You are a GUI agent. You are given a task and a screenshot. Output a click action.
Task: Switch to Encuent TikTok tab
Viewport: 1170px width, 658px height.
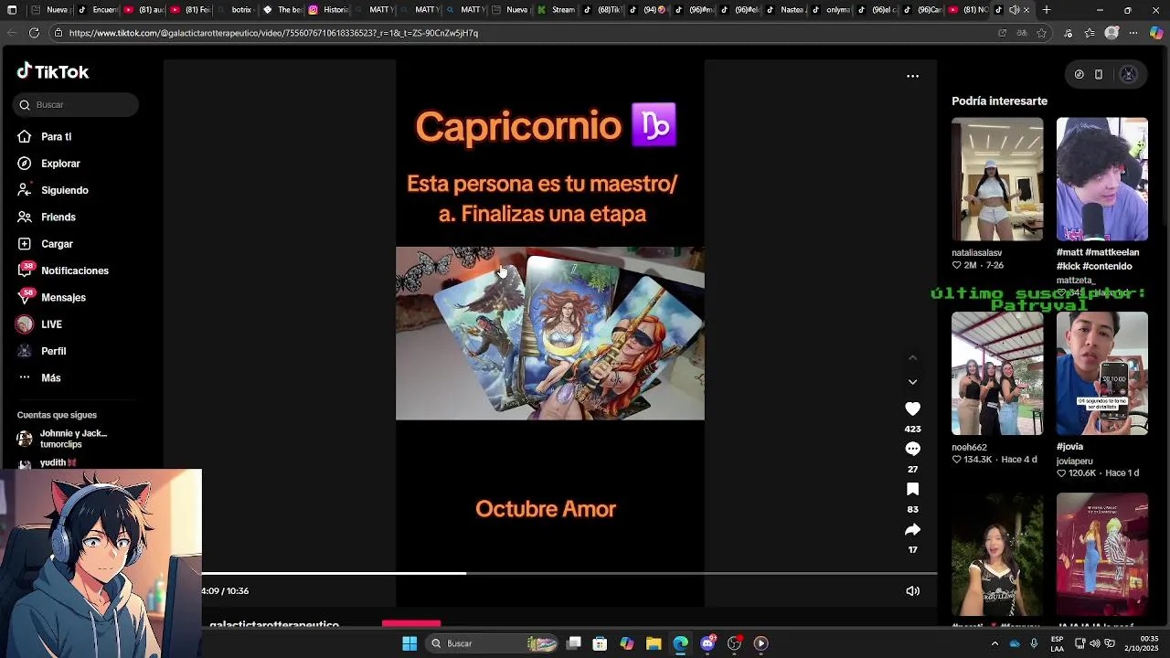tap(98, 10)
